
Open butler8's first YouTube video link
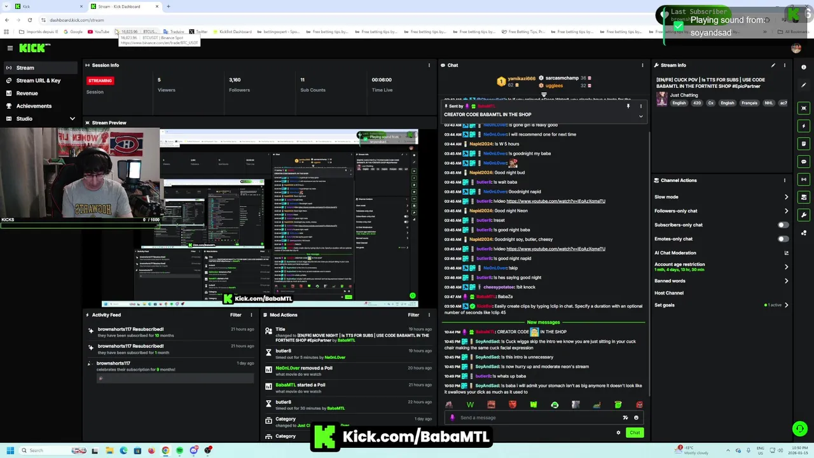(556, 201)
